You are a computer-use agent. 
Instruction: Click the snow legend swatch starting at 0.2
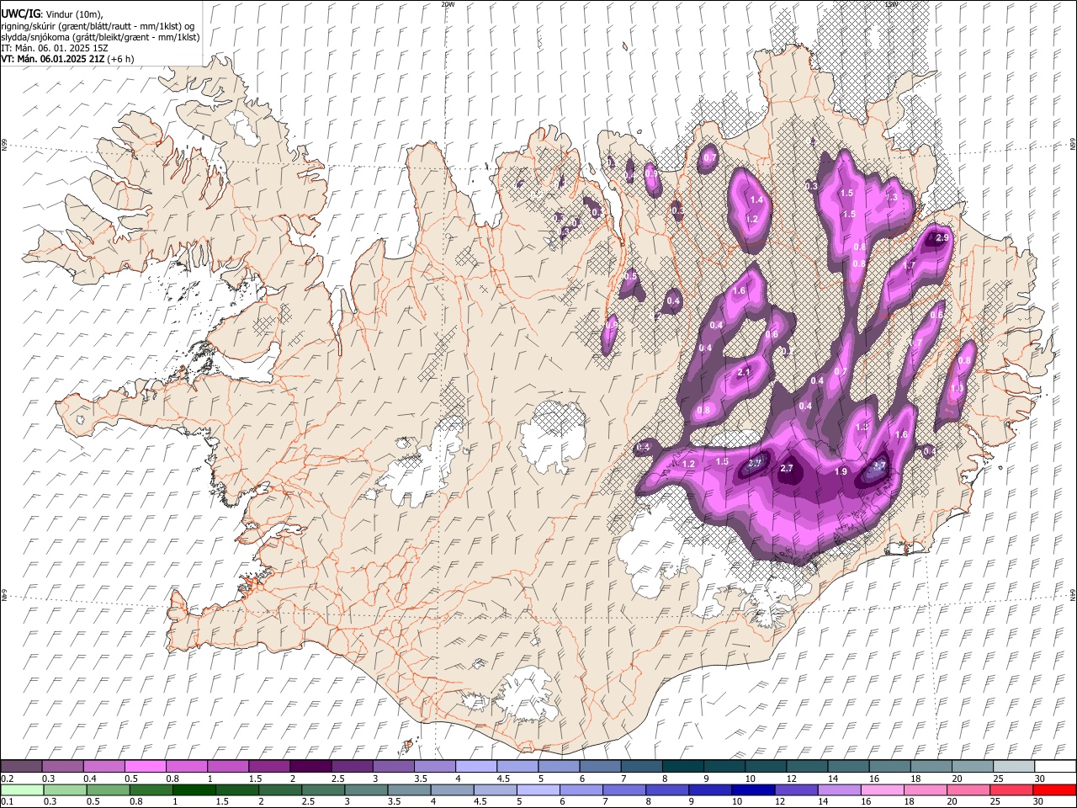pyautogui.click(x=21, y=767)
